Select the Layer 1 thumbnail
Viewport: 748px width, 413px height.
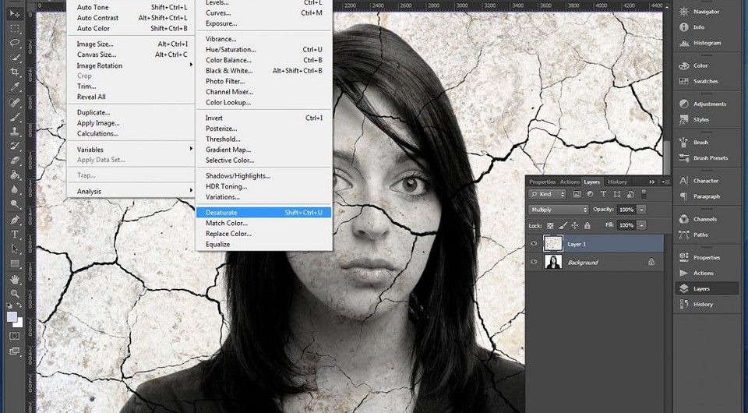click(x=552, y=244)
